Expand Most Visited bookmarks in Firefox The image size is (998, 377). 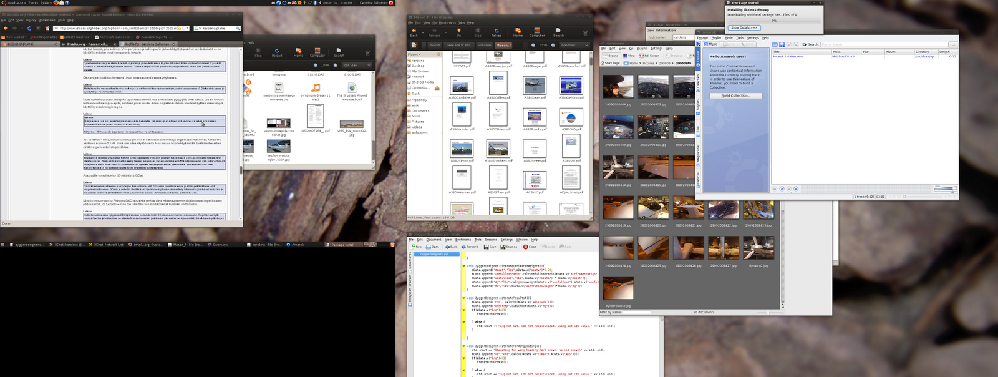(15, 37)
